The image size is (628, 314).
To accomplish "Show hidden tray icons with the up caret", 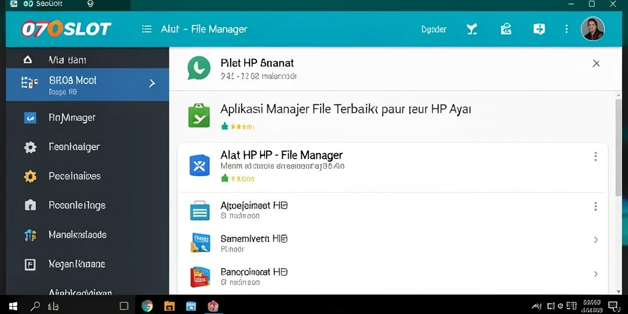I will coord(536,307).
